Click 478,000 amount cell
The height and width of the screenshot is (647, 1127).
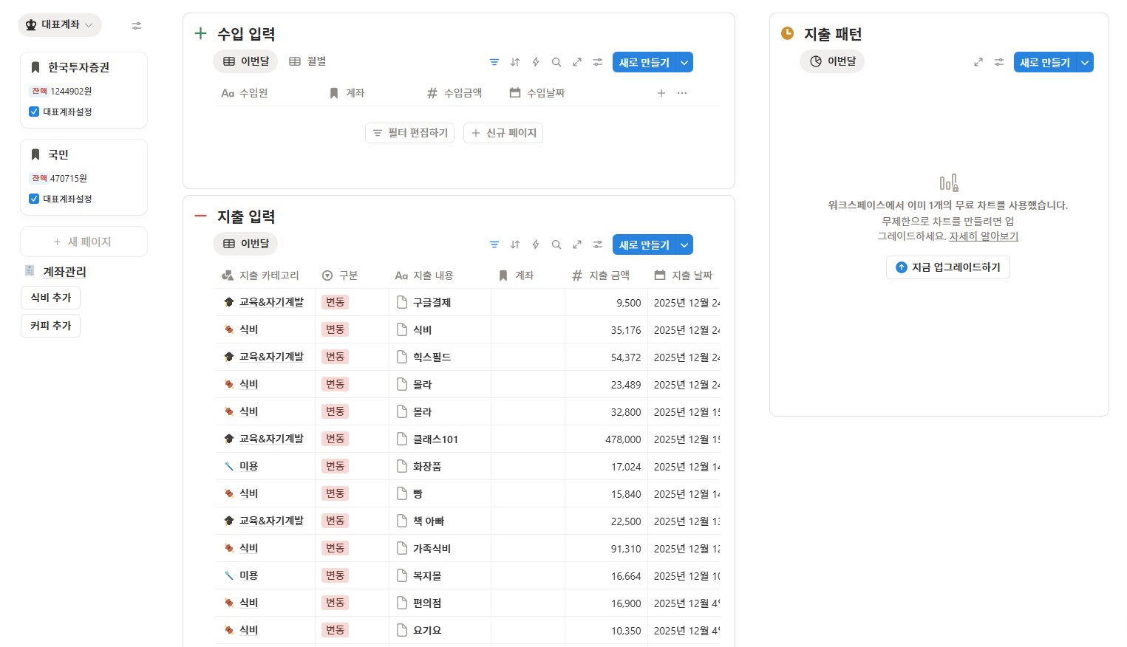coord(606,439)
